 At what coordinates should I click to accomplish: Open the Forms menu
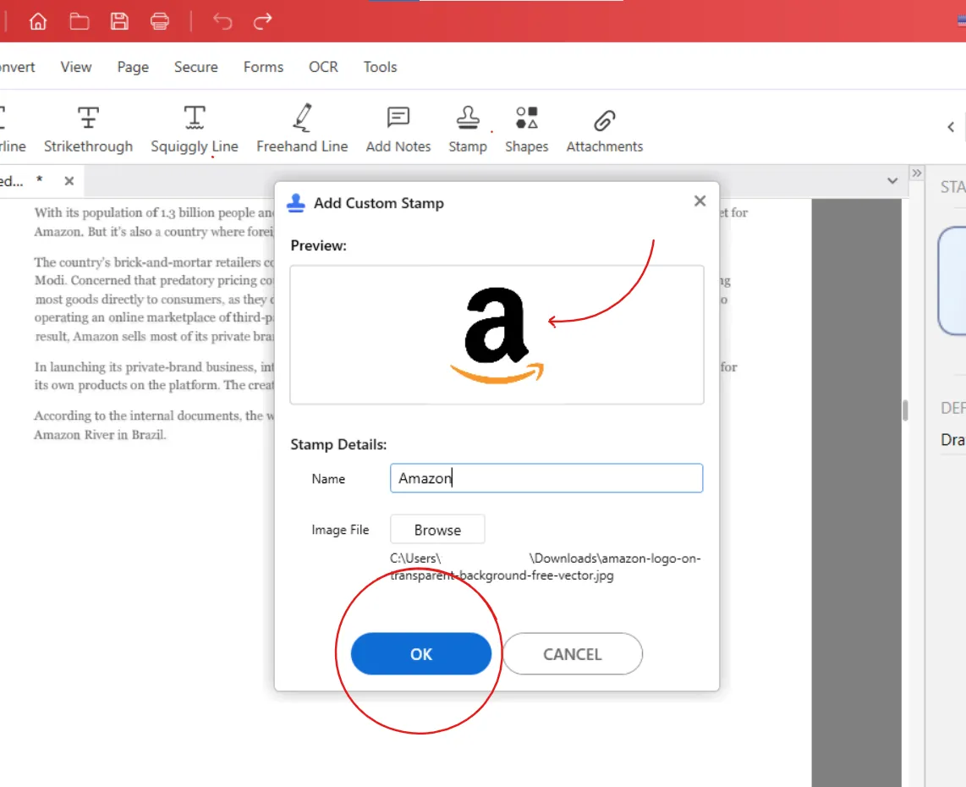coord(263,67)
